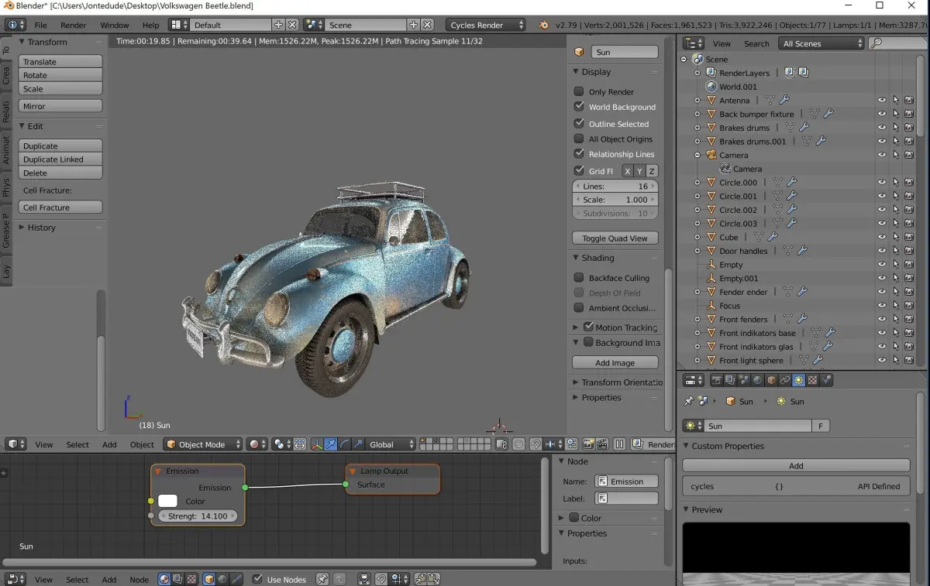
Task: Click the pin icon in properties breadcrumb
Action: tap(687, 402)
